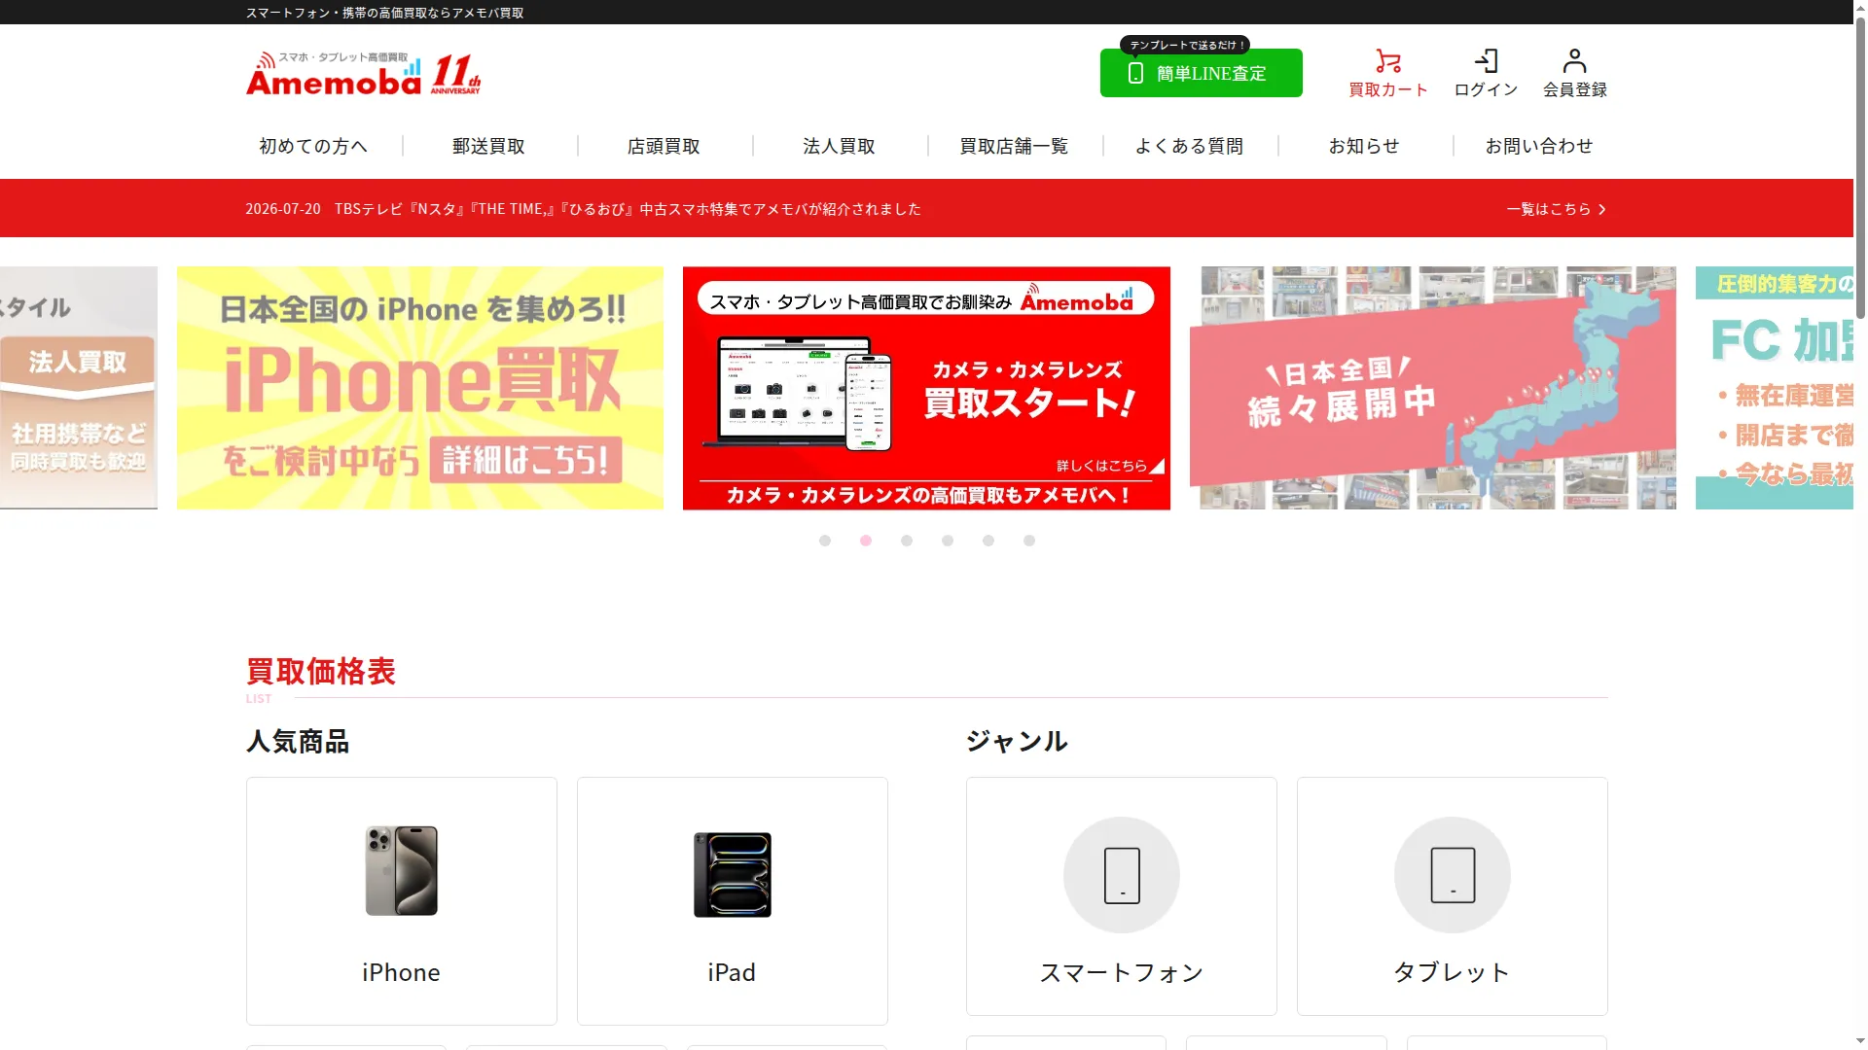Image resolution: width=1868 pixels, height=1050 pixels.
Task: Click the phone icon in the LINE査定 button
Action: (x=1135, y=73)
